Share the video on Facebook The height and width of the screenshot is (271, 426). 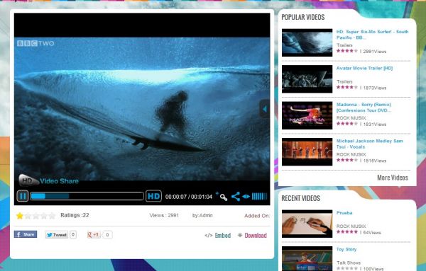26,234
